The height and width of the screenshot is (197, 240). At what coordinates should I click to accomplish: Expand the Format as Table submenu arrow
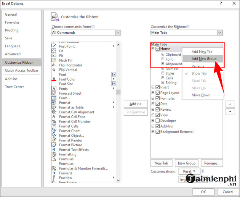coord(114,107)
